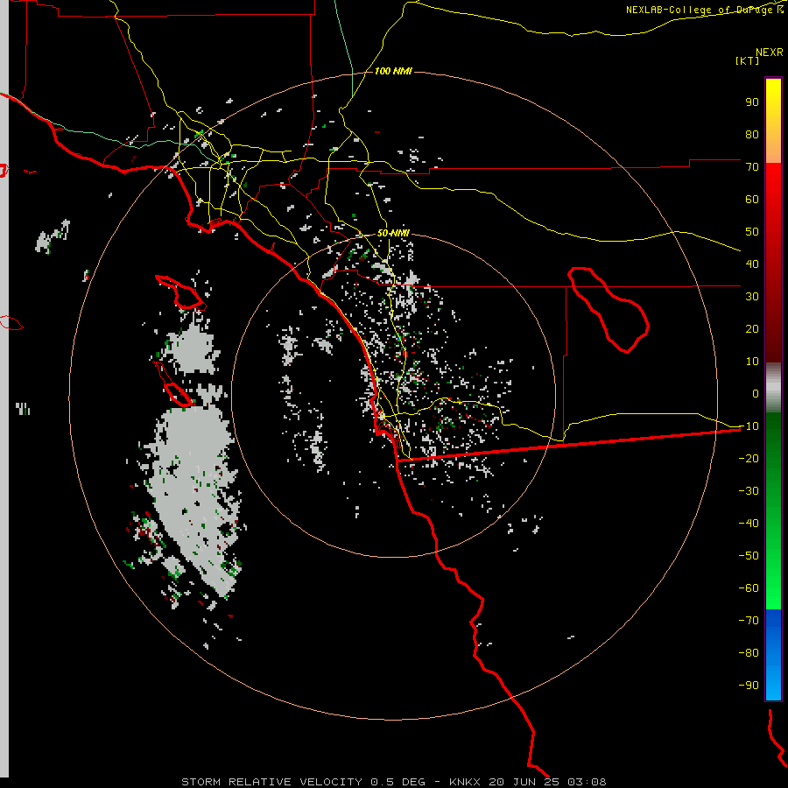Click the "20 JUN 25" date text
788x788 pixels.
click(x=524, y=782)
